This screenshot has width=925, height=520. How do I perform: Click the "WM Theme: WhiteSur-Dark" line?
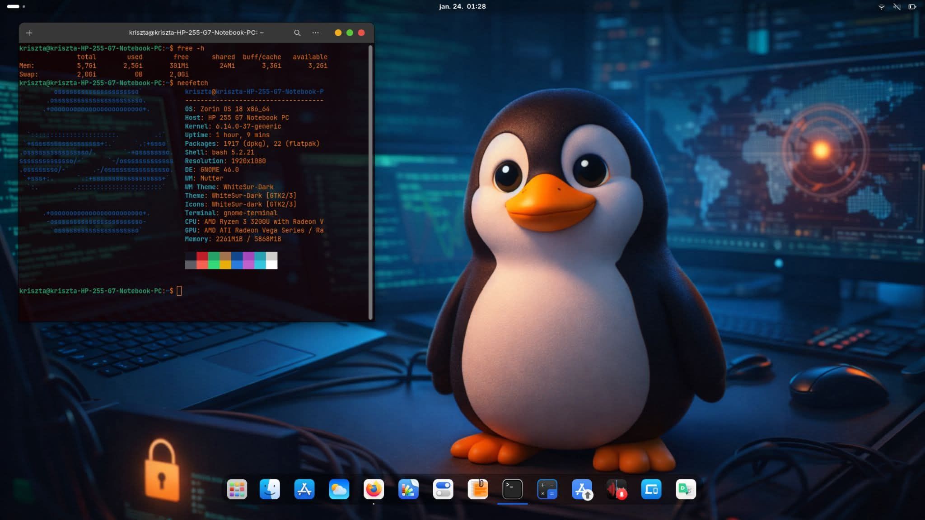(x=229, y=187)
